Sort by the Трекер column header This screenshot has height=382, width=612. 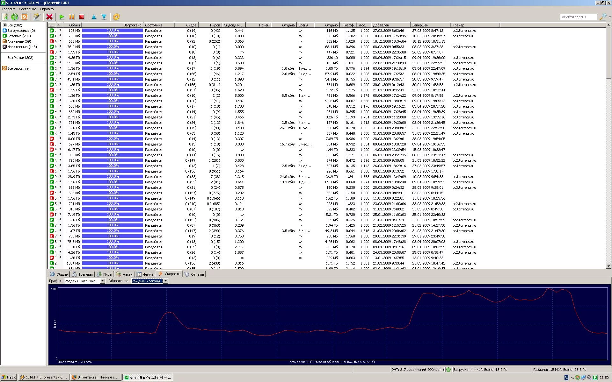coord(475,25)
